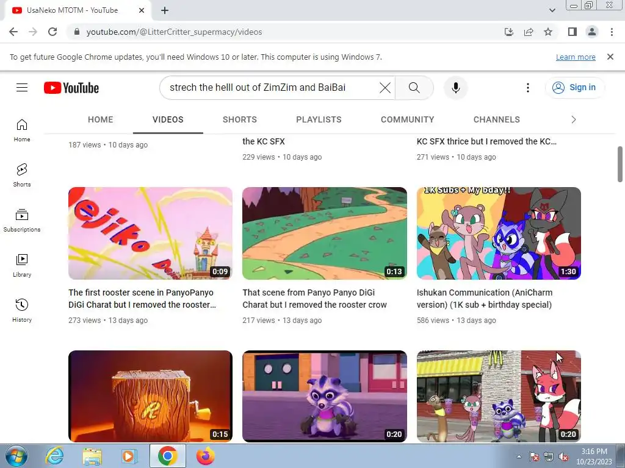Go back with the browser back arrow
Screen dimensions: 625x468
pyautogui.click(x=13, y=32)
